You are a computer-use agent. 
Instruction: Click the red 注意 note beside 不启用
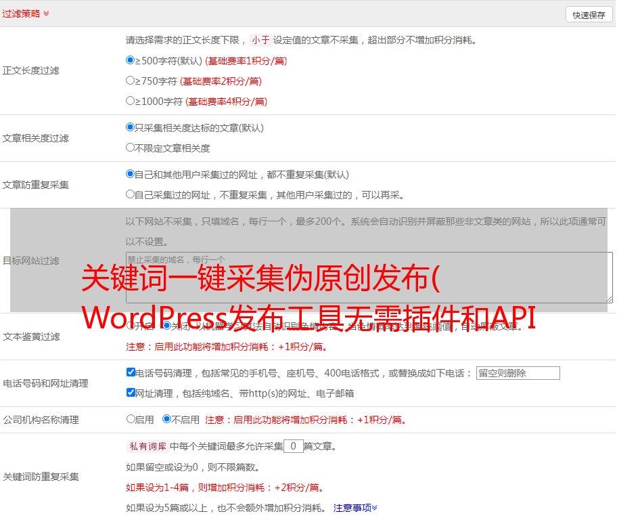306,420
